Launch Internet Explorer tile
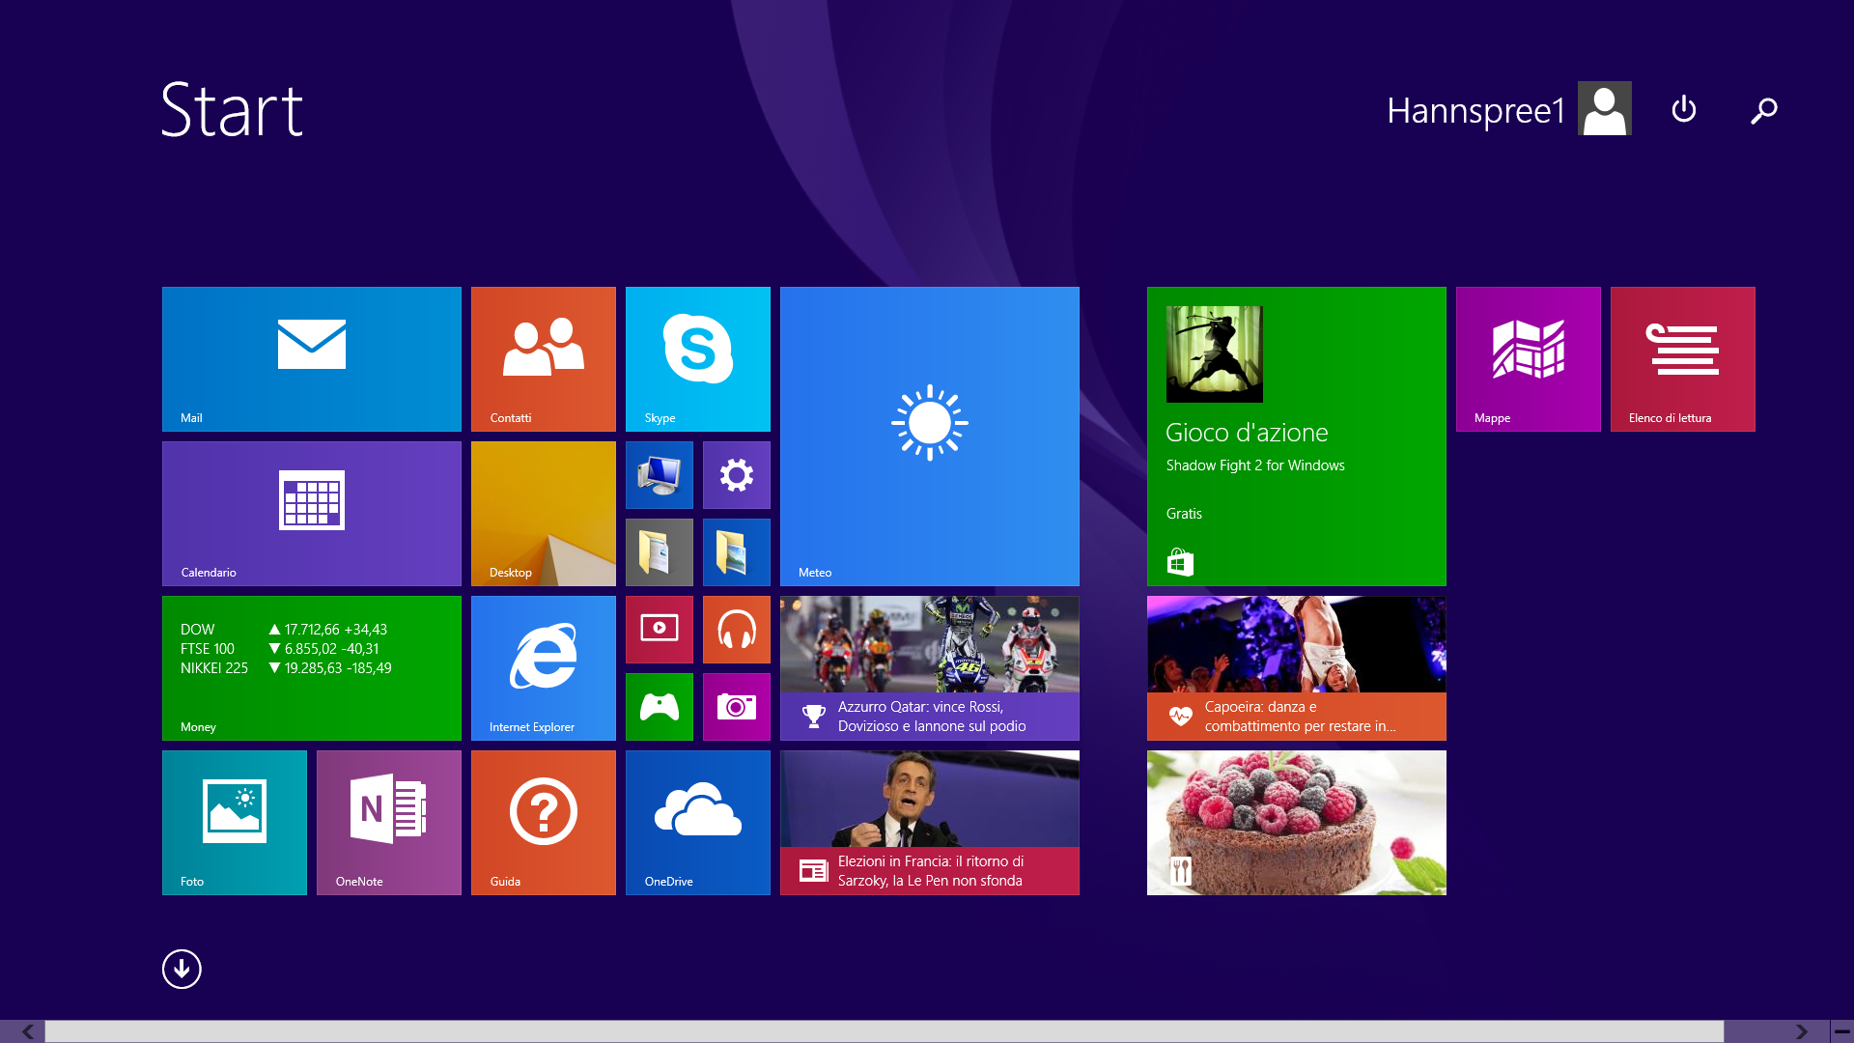Screen dimensions: 1854x1043 tap(543, 667)
